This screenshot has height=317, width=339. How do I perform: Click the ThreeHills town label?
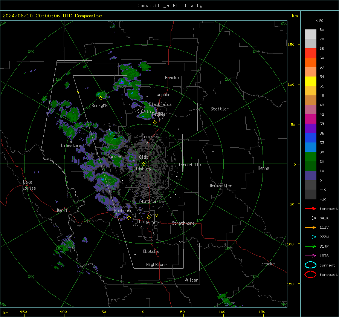(x=189, y=165)
